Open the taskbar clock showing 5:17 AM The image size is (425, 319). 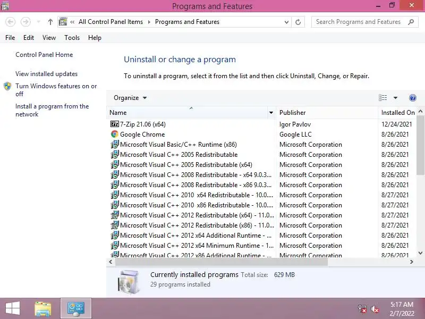[x=402, y=309]
